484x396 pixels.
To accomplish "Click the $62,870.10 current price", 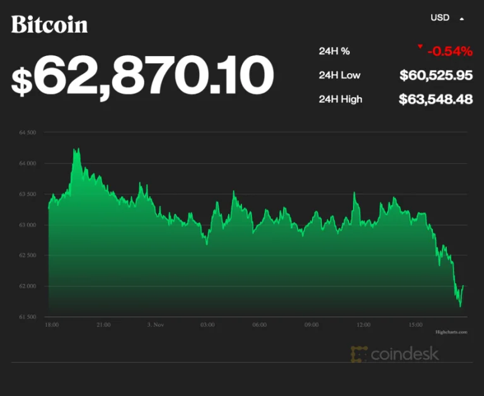I will pyautogui.click(x=142, y=76).
